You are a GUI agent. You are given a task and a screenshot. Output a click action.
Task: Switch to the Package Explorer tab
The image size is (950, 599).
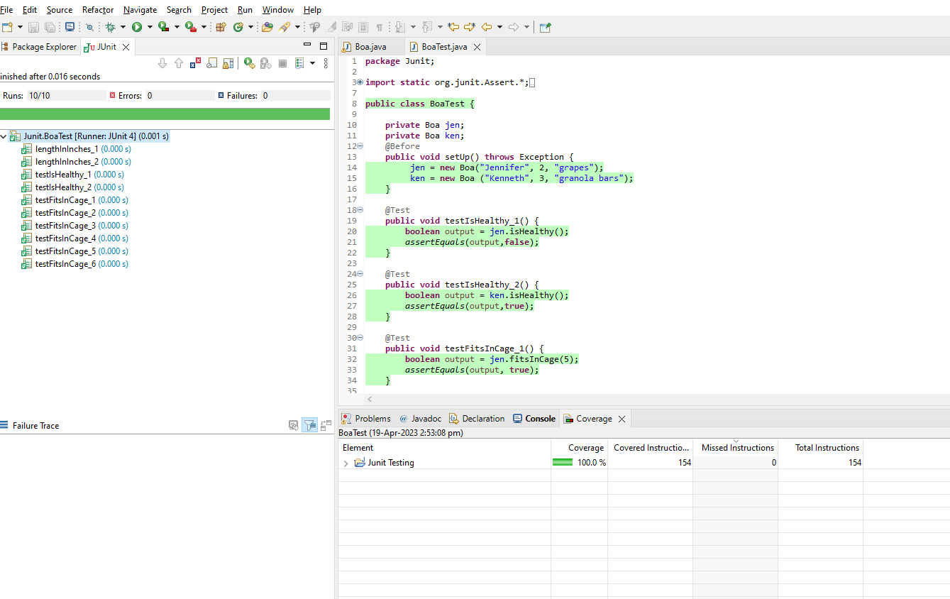(x=39, y=47)
